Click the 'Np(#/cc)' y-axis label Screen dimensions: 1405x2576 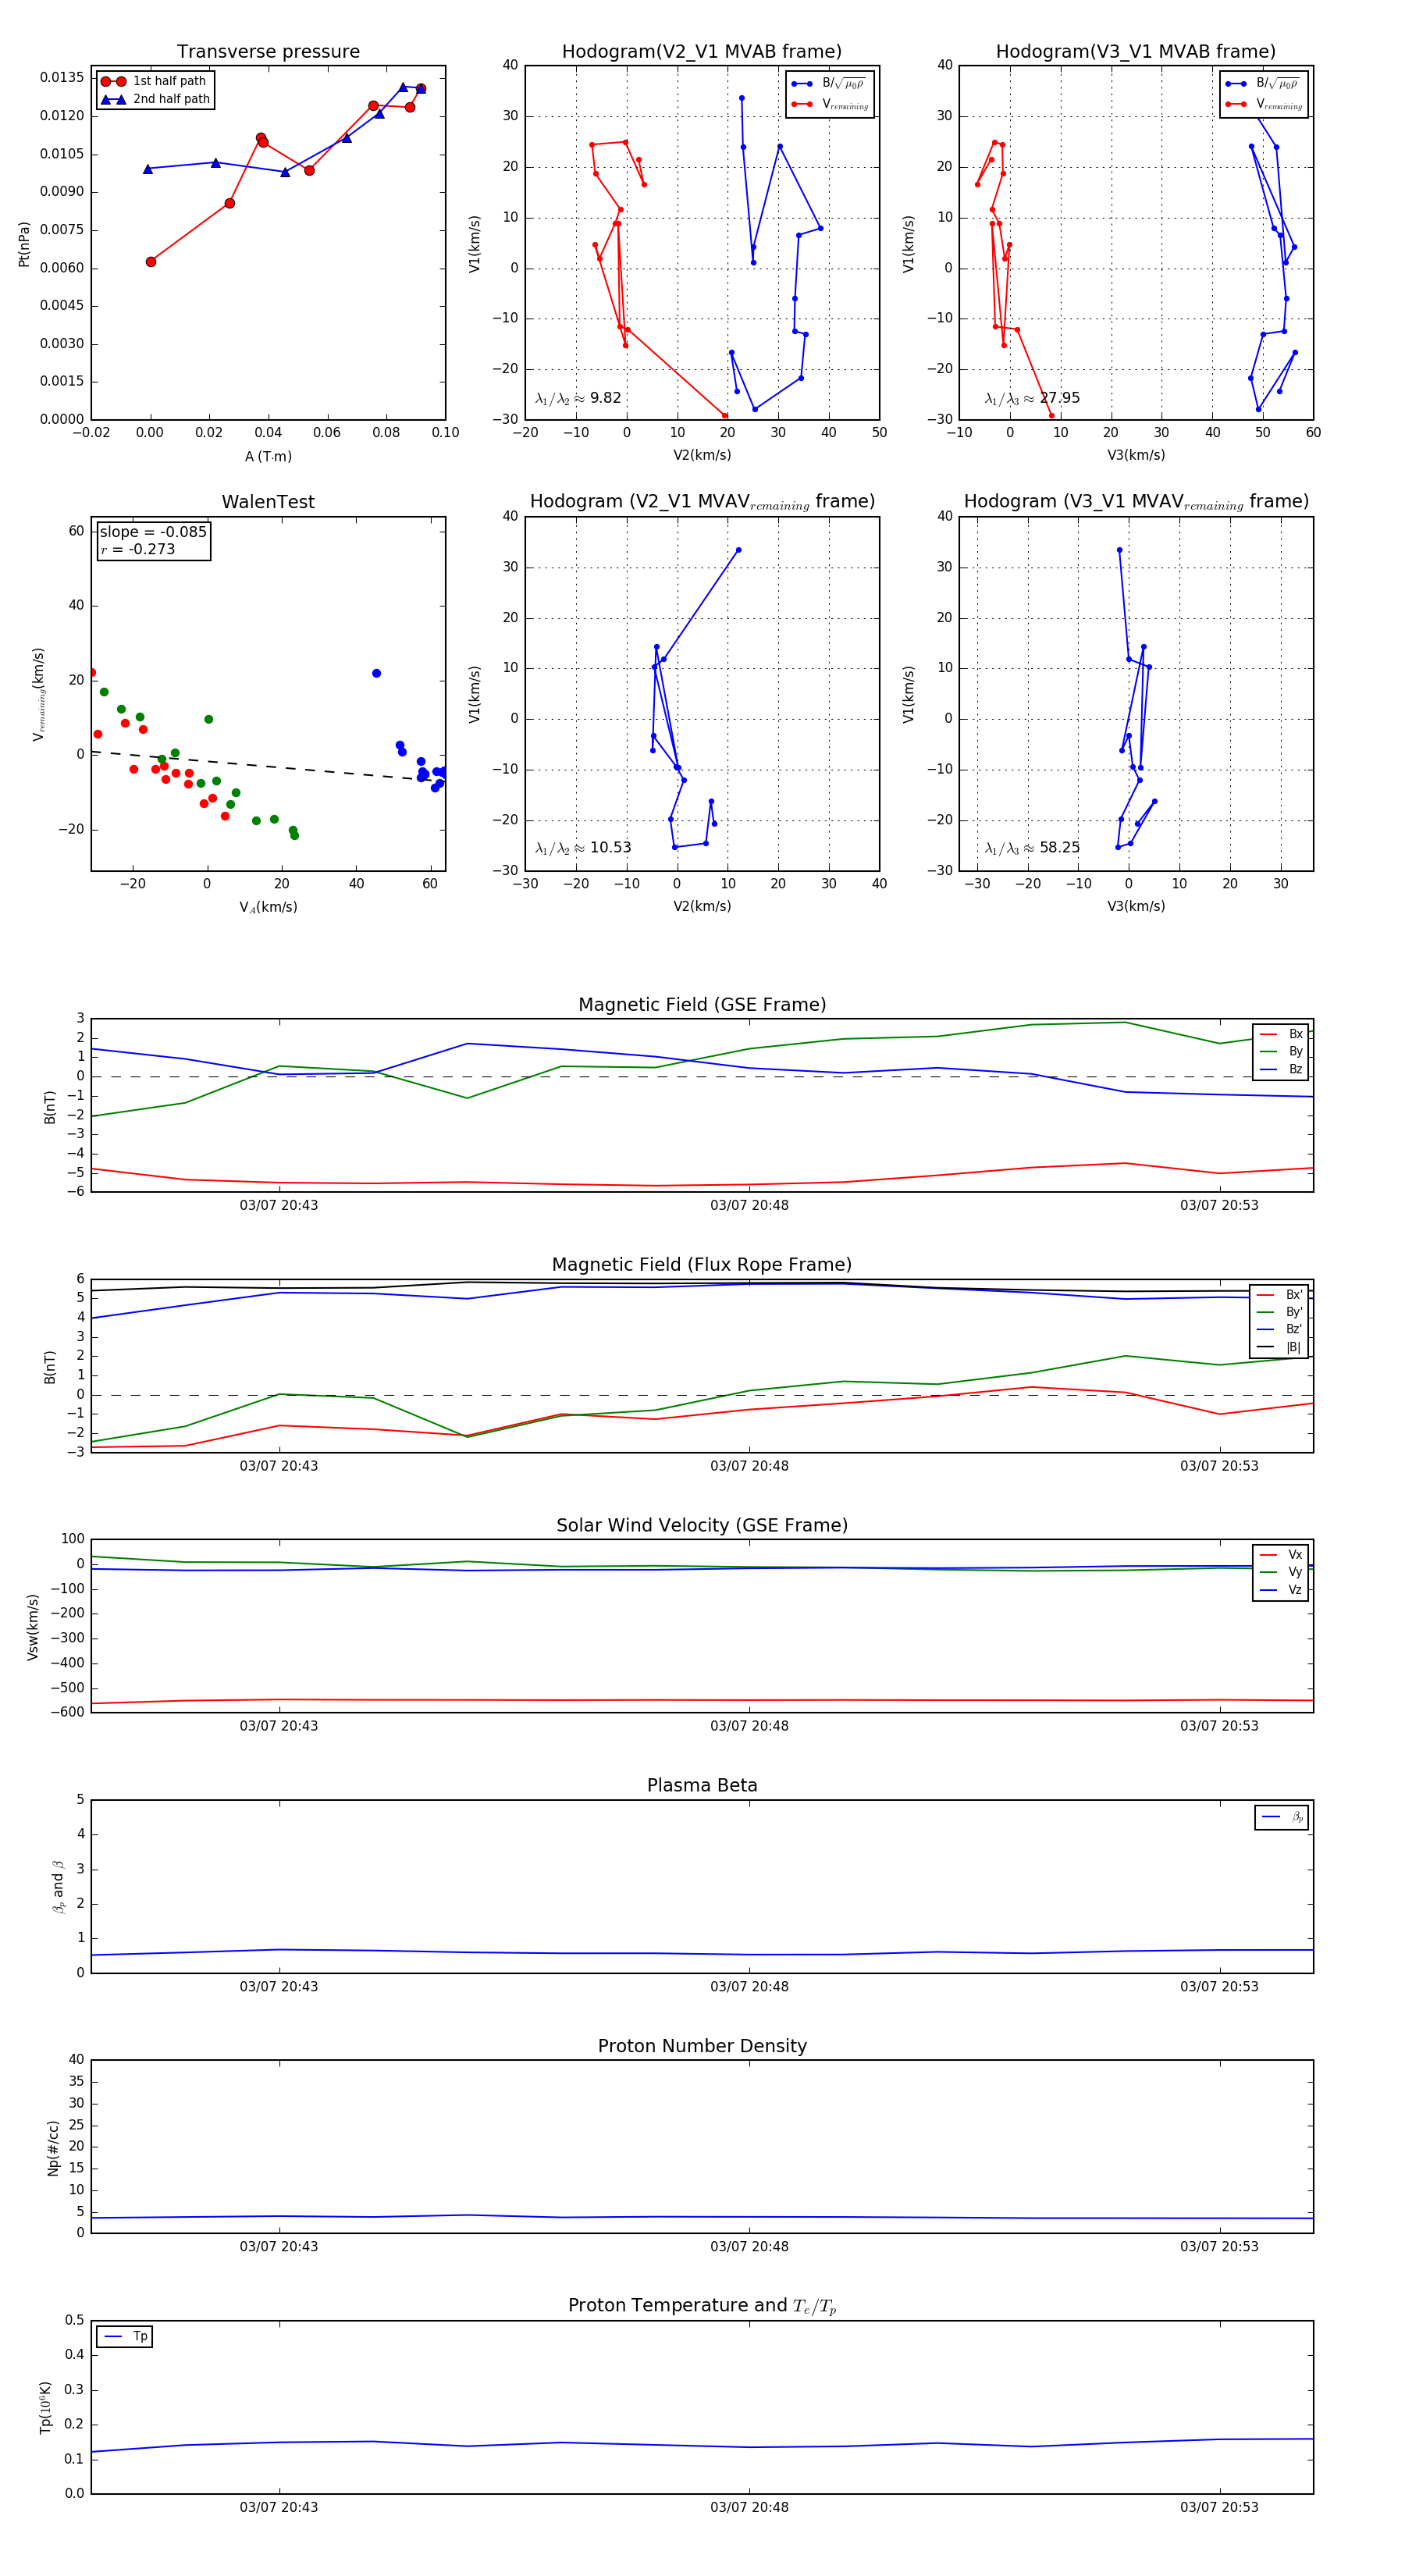[53, 2147]
